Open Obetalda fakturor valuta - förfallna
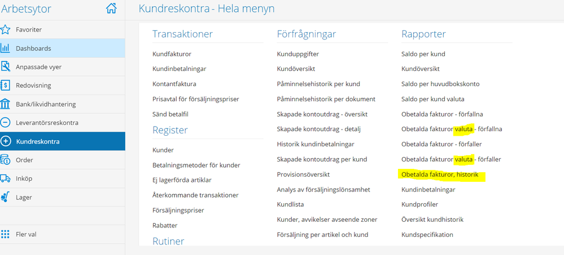Image resolution: width=564 pixels, height=255 pixels. [452, 129]
